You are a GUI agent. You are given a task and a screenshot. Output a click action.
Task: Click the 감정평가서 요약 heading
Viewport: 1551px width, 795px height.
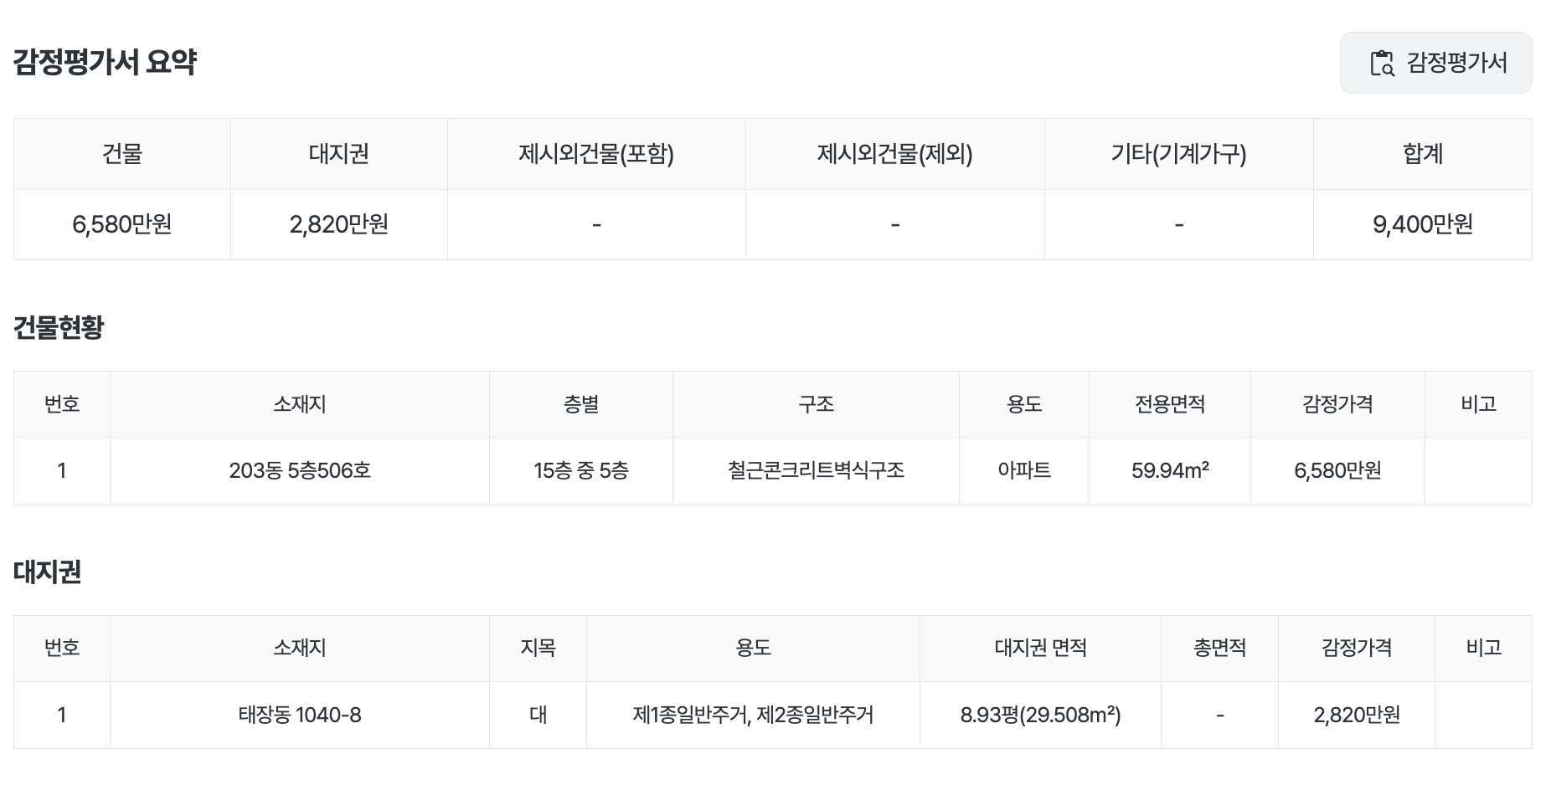pos(105,63)
